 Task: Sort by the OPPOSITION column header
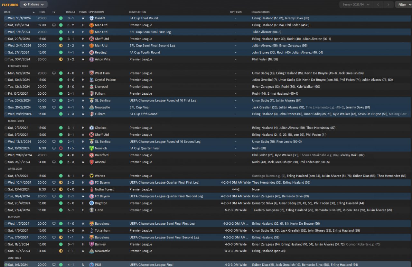96,12
